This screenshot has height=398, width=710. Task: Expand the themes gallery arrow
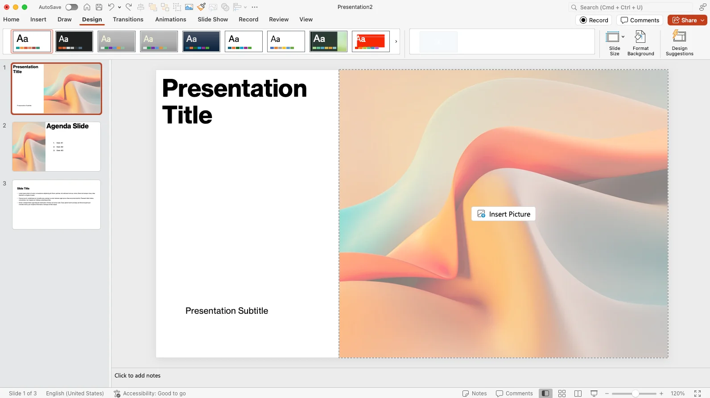pyautogui.click(x=396, y=41)
